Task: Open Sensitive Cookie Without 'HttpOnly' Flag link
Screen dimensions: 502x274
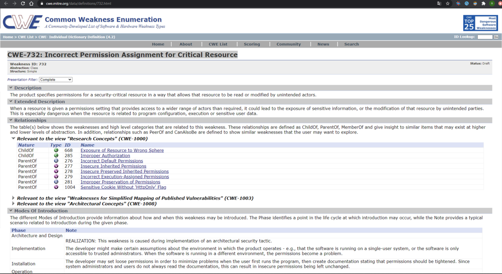Action: (x=123, y=188)
